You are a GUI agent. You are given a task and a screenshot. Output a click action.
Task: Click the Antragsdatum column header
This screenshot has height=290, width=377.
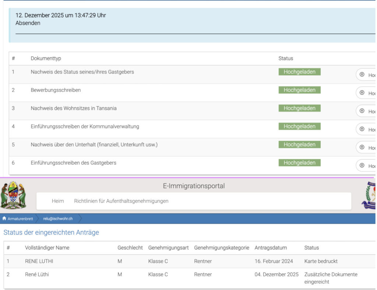click(271, 248)
